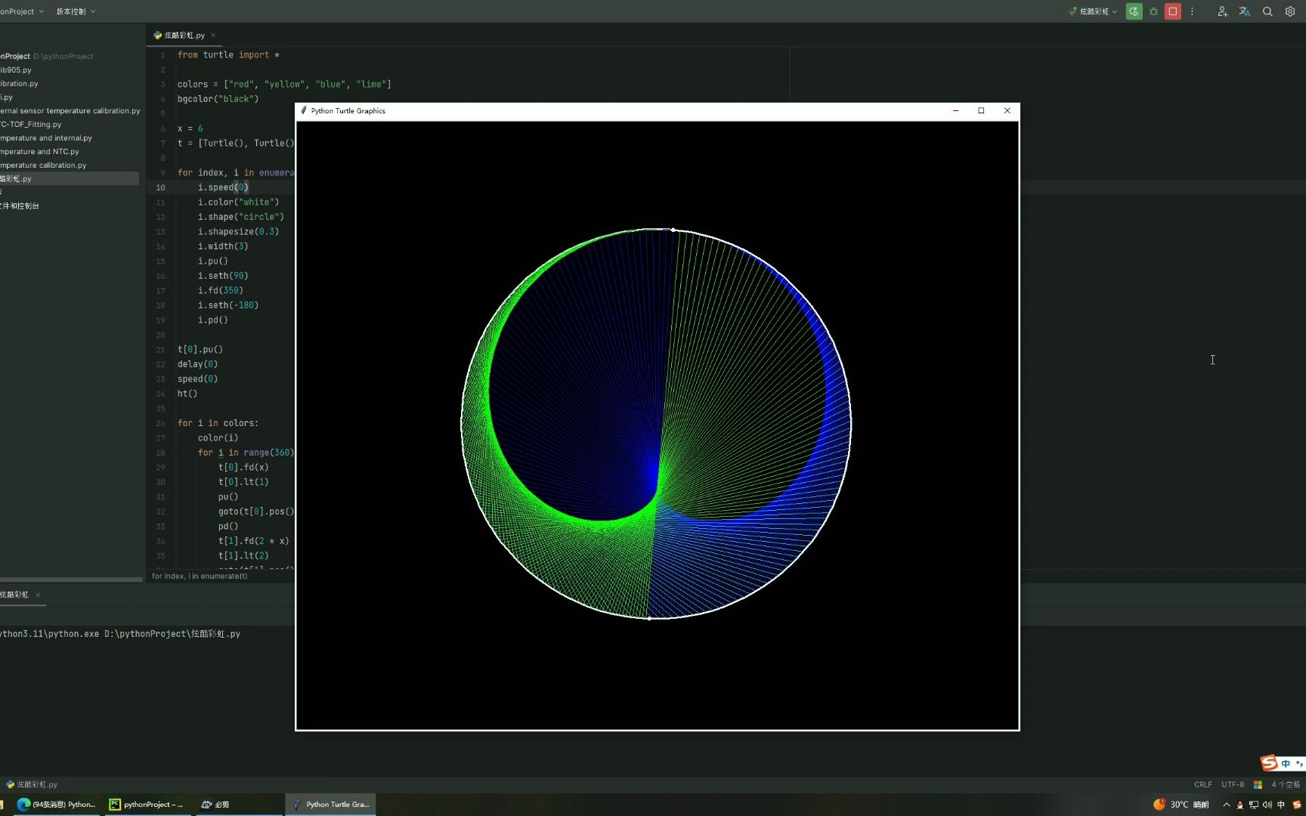Screen dimensions: 1306x816
Task: Click the 4 个空格 indent status widget
Action: (x=1285, y=784)
